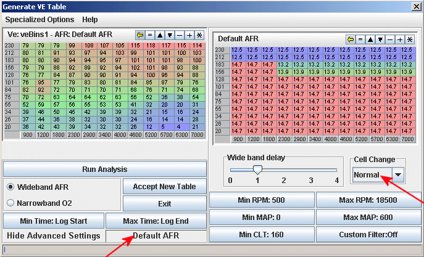Select the Wideband AFR radio button
The height and width of the screenshot is (257, 424).
(x=10, y=187)
